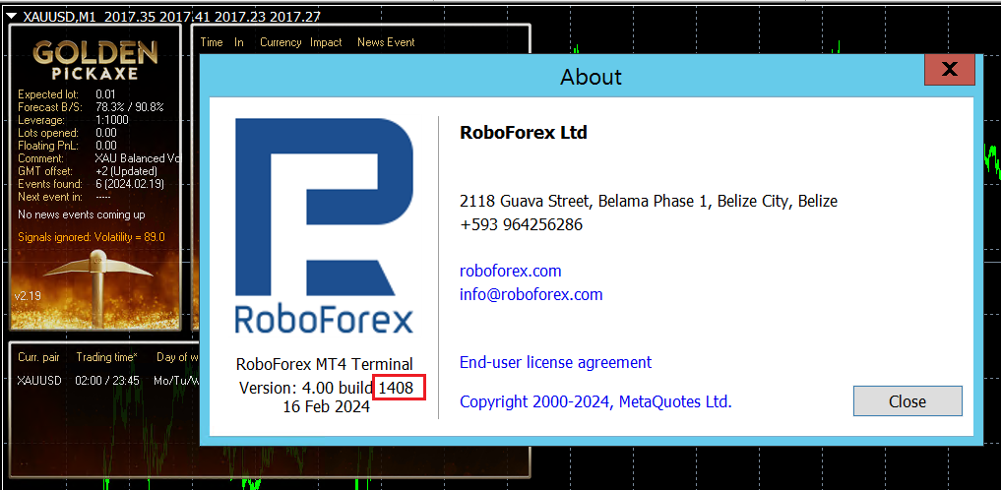This screenshot has width=1001, height=490.
Task: Click the 'Trading time*' column header
Action: click(106, 357)
